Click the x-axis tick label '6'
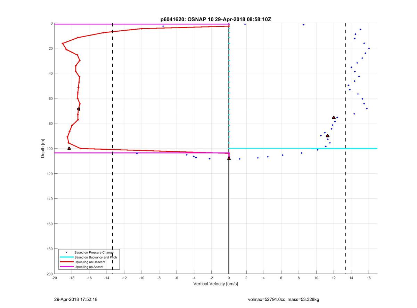Viewport: 417px width, 308px height. pos(281,278)
